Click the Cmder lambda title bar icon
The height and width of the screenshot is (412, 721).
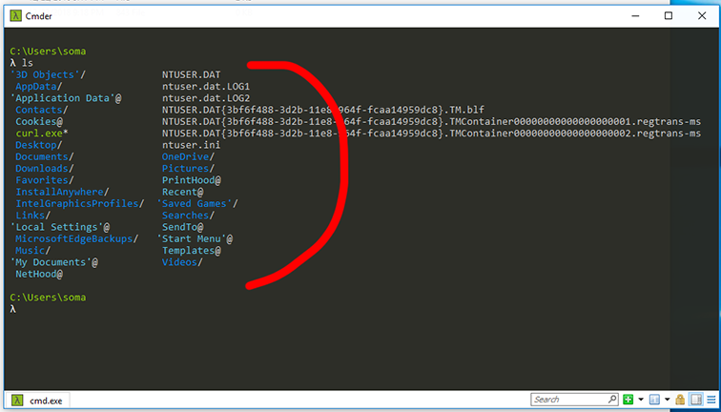click(x=14, y=16)
